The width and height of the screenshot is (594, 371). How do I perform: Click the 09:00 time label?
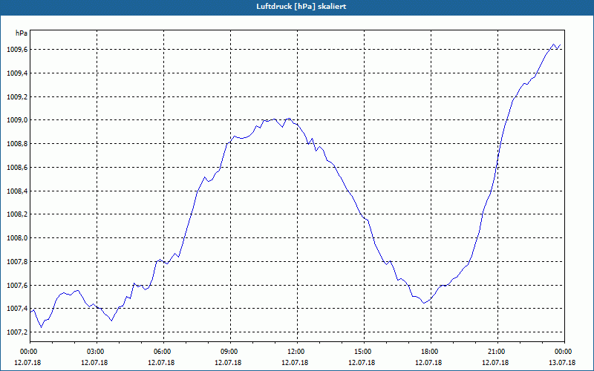(230, 352)
